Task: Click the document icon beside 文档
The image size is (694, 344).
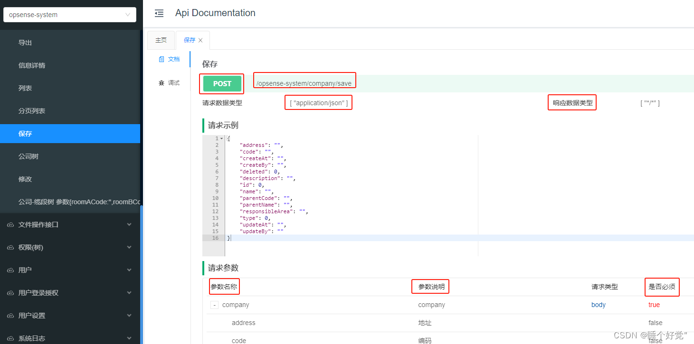Action: click(x=162, y=59)
